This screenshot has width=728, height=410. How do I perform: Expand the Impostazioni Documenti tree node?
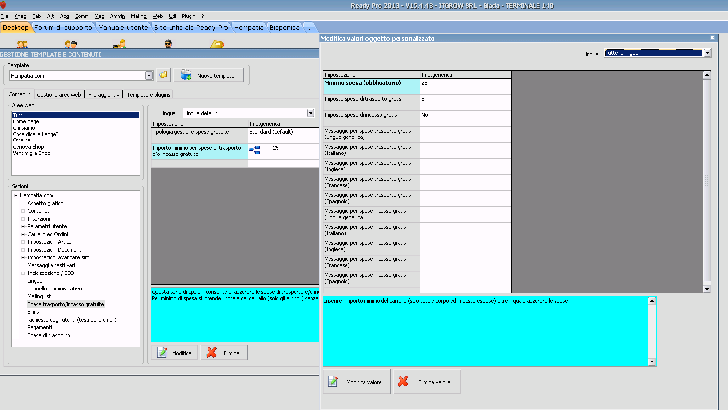click(x=23, y=250)
